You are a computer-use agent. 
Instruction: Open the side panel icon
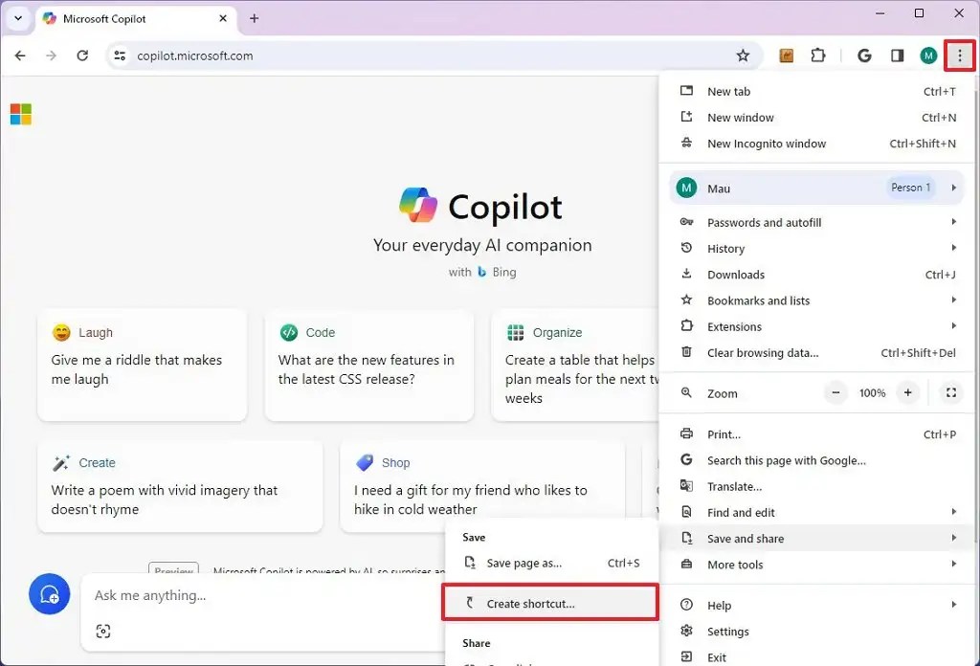click(x=897, y=55)
